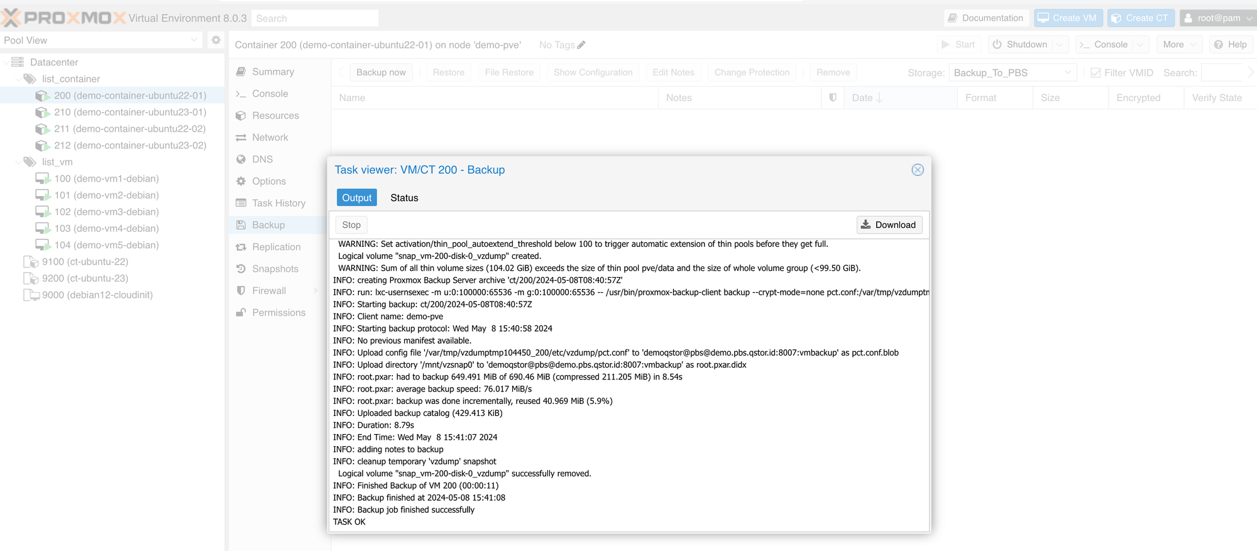
Task: Click the monitor icon for VM 100
Action: click(42, 178)
